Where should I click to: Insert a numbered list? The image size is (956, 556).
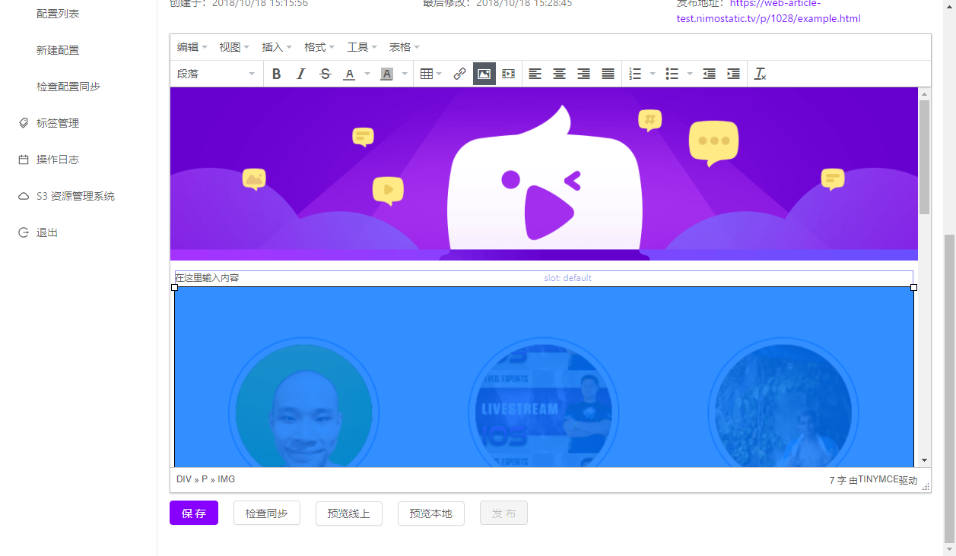click(x=635, y=74)
